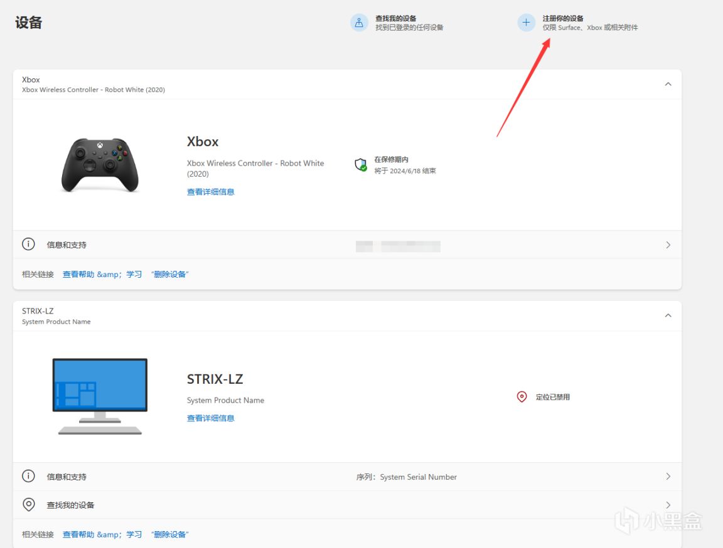Expand STRIX-LZ 查找我的设备 row arrow
The height and width of the screenshot is (548, 723).
click(668, 505)
